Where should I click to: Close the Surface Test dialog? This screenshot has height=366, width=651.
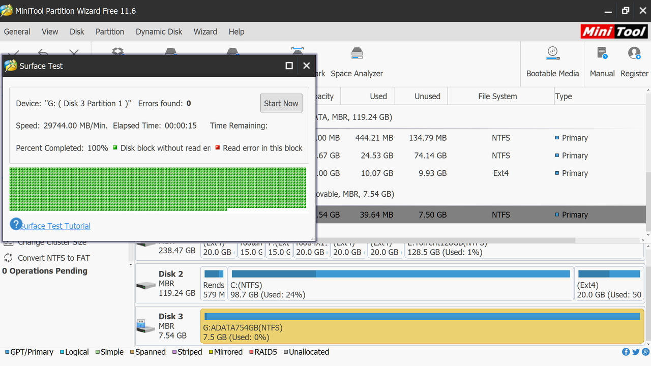point(306,66)
